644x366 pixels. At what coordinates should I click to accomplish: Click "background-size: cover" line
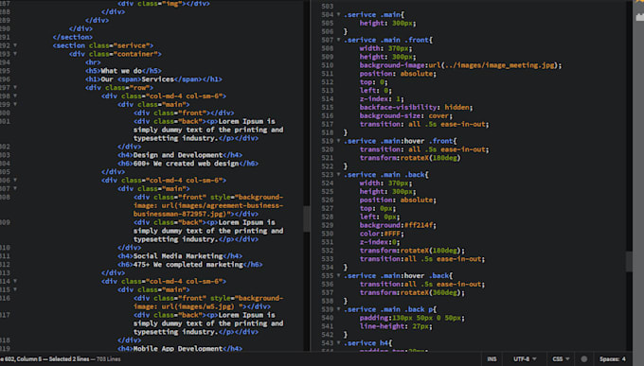coord(405,115)
